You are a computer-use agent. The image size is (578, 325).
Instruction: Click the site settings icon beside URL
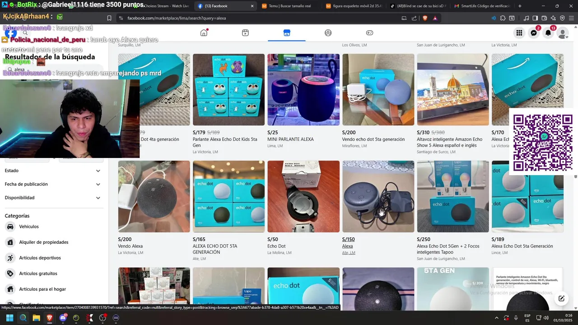(x=121, y=18)
